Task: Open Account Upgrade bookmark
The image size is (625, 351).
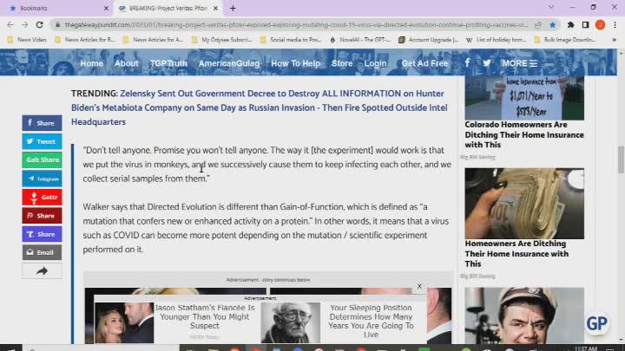Action: coord(429,40)
